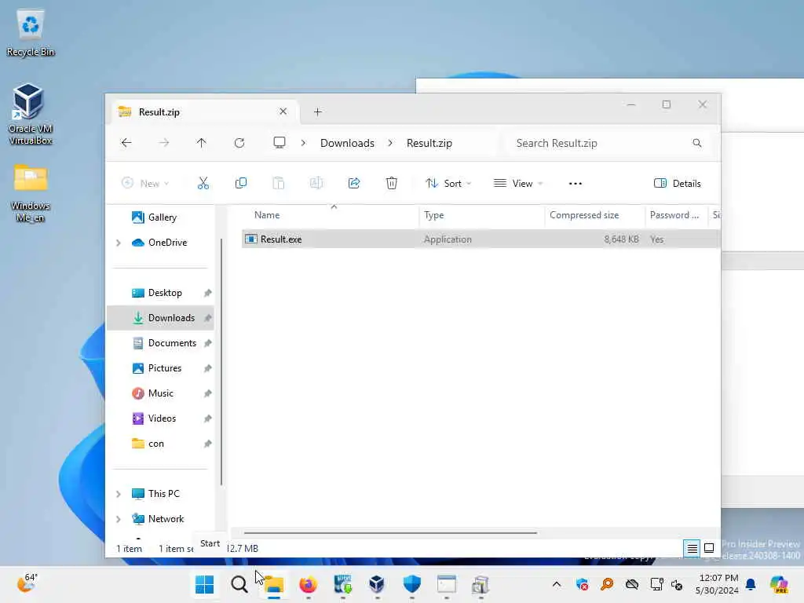Open taskbar Search magnifier

239,584
